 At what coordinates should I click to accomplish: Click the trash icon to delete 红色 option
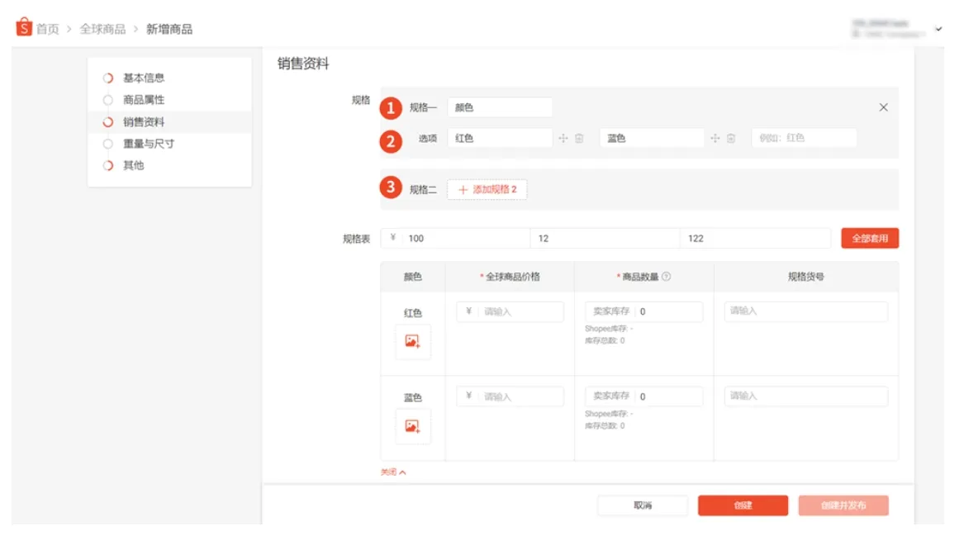click(579, 137)
